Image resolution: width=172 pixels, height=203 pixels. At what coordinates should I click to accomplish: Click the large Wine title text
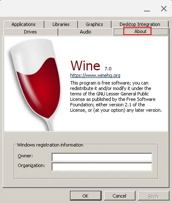pyautogui.click(x=85, y=65)
